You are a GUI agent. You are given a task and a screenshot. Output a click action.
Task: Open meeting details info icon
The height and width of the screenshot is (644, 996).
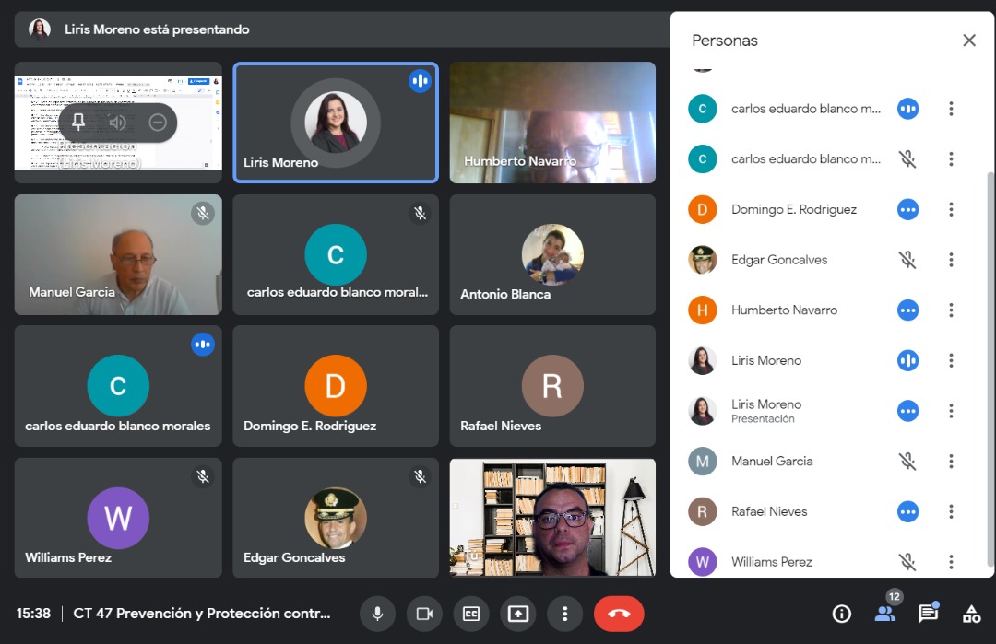click(842, 614)
